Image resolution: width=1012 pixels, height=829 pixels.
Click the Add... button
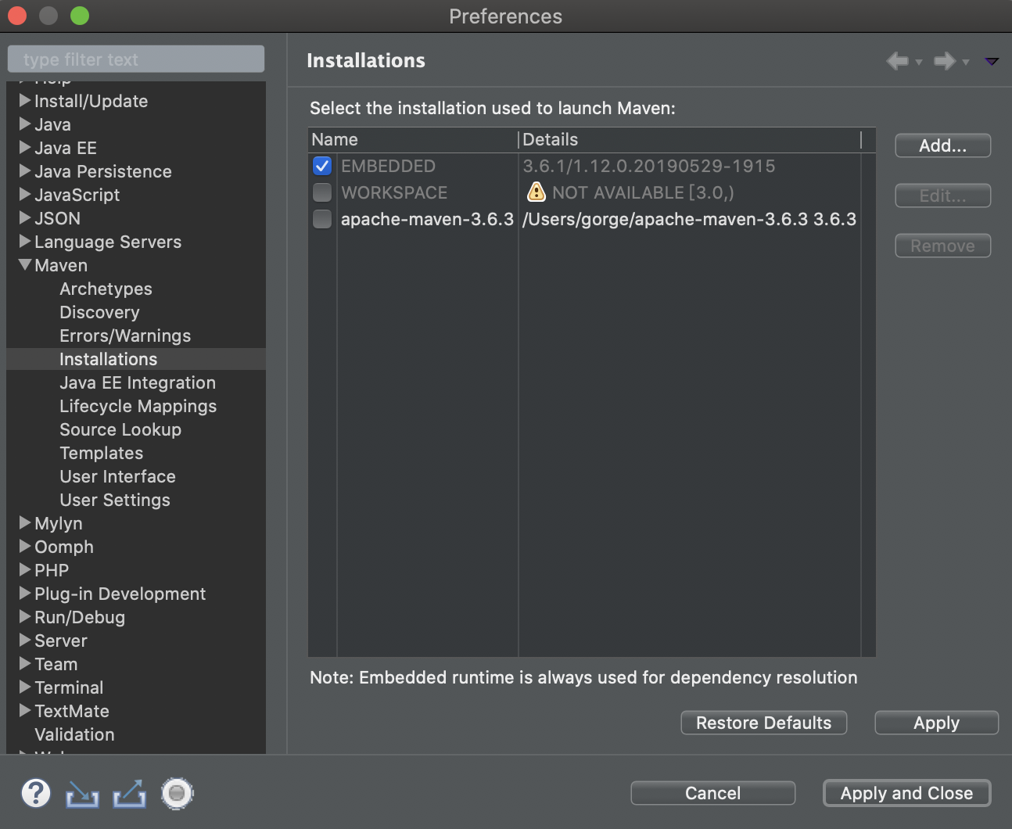[942, 145]
